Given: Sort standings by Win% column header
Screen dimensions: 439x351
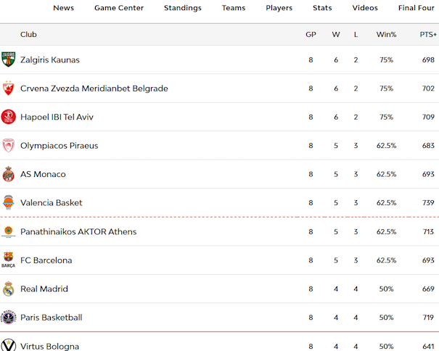Looking at the screenshot, I should click(386, 34).
